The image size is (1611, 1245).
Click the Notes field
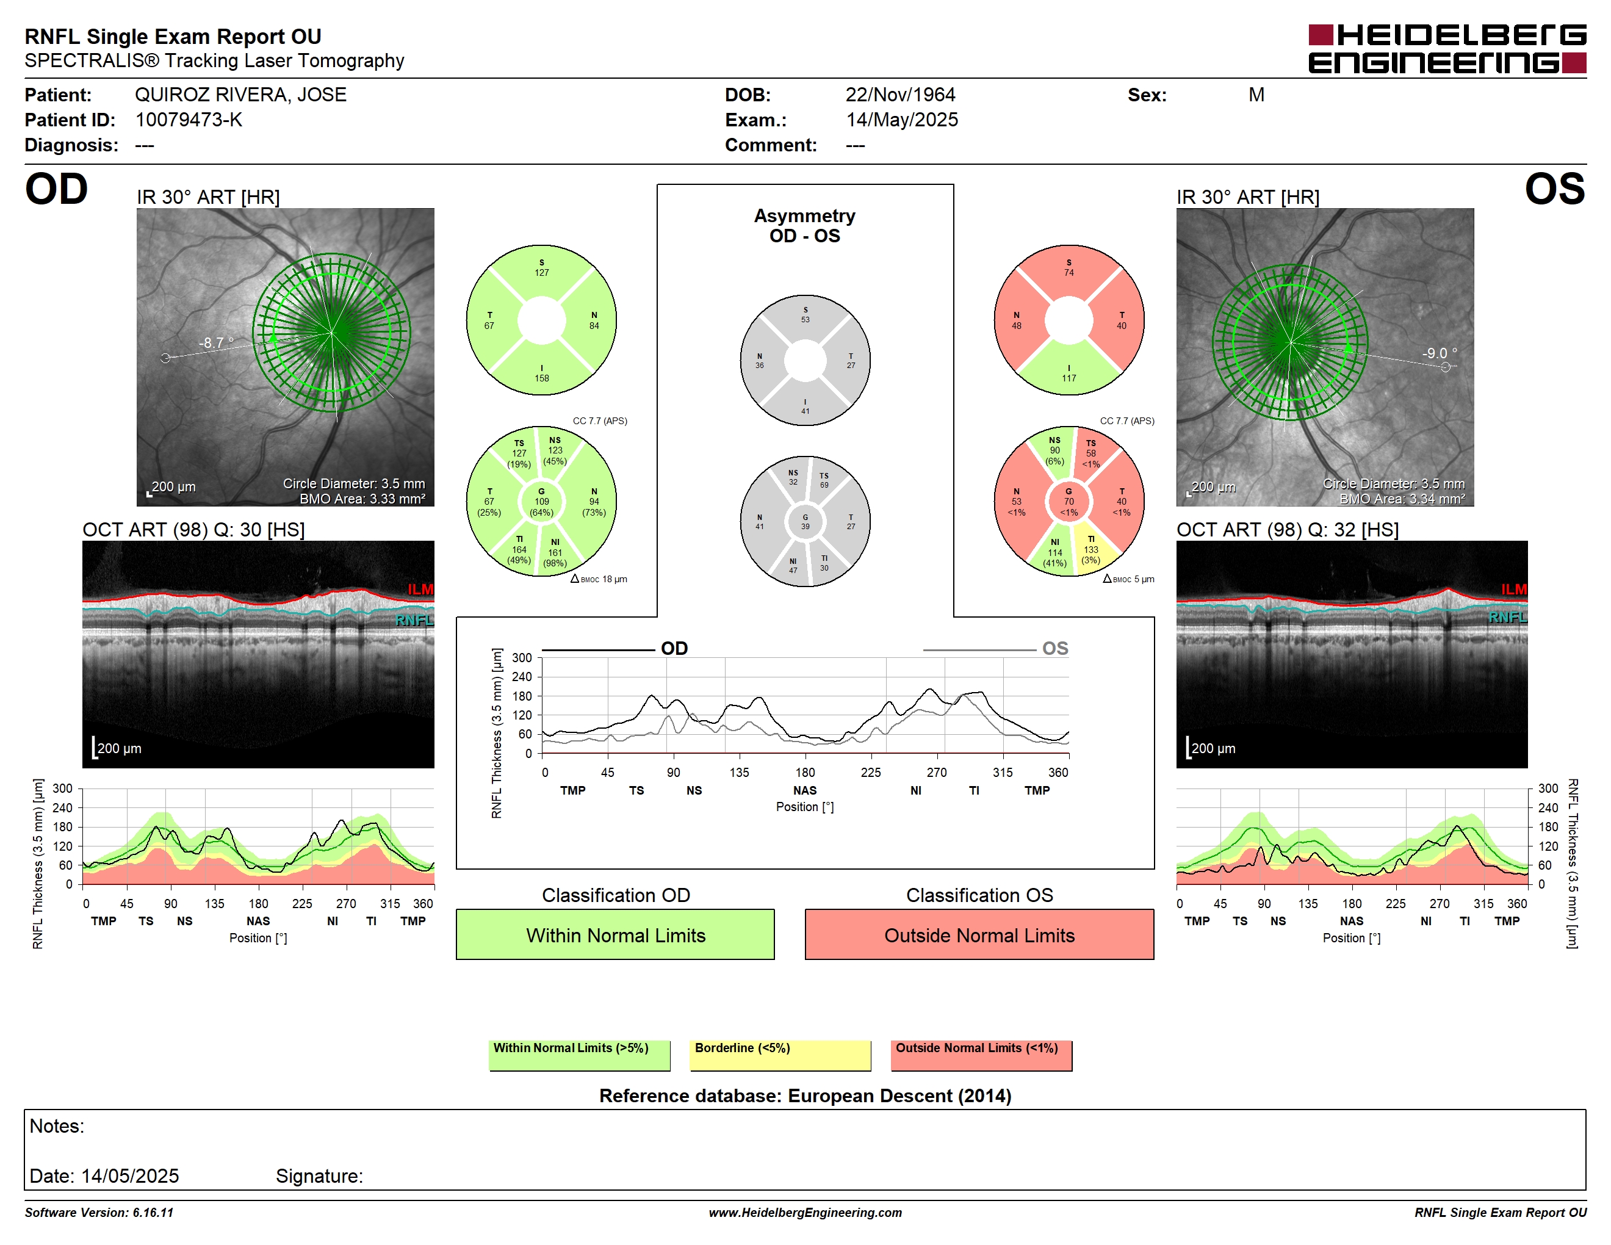[x=805, y=1149]
